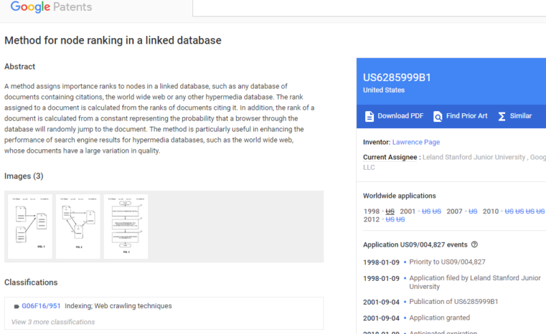The height and width of the screenshot is (334, 546).
Task: Click the Similar text label
Action: coord(521,116)
